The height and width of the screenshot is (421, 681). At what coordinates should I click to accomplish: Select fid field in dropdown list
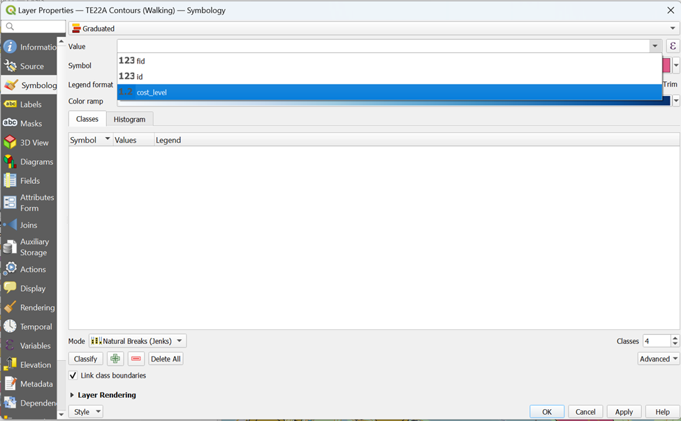pyautogui.click(x=140, y=62)
